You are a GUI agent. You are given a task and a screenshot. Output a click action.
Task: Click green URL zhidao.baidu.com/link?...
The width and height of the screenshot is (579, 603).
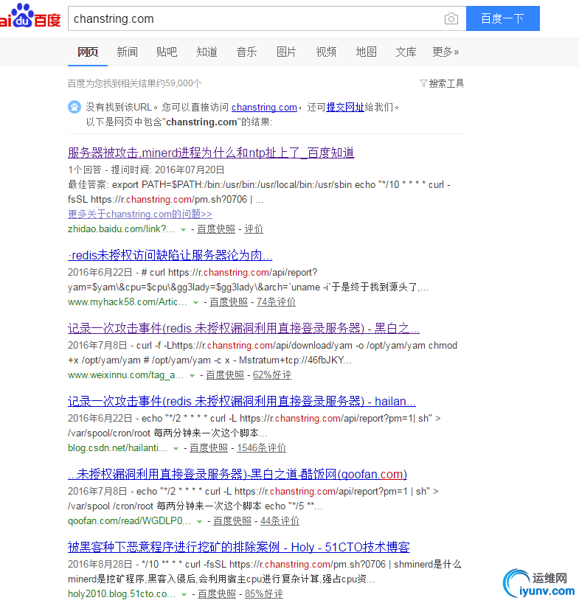click(121, 229)
